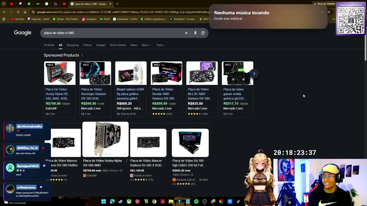Reload the current page

tap(18, 12)
